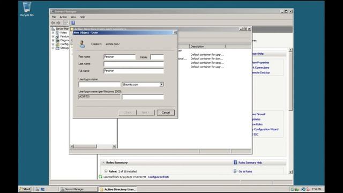Collapse the Roles: 2 of 18 installed chevron
The width and height of the screenshot is (343, 193).
[x=106, y=172]
